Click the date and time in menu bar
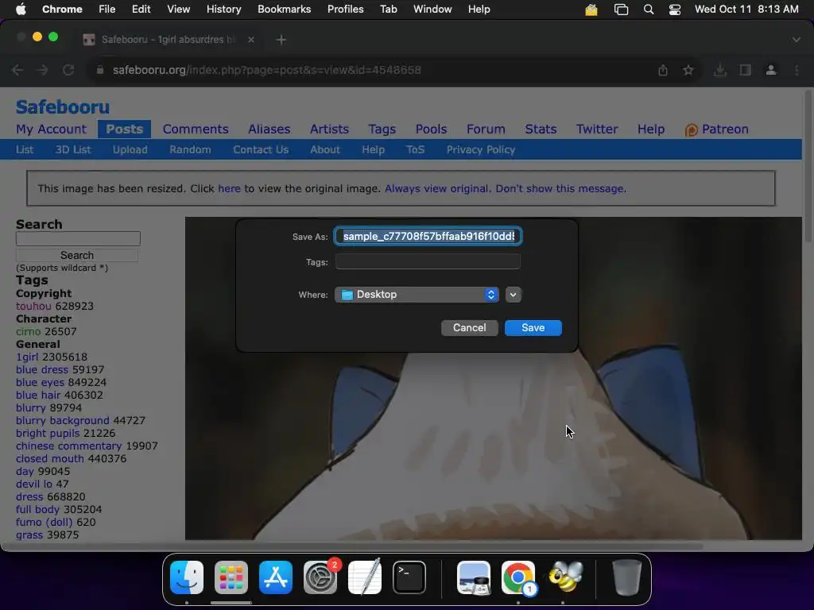The width and height of the screenshot is (814, 610). tap(746, 10)
